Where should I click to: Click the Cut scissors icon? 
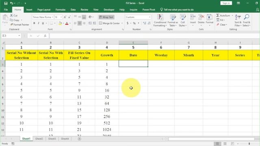tap(11, 15)
